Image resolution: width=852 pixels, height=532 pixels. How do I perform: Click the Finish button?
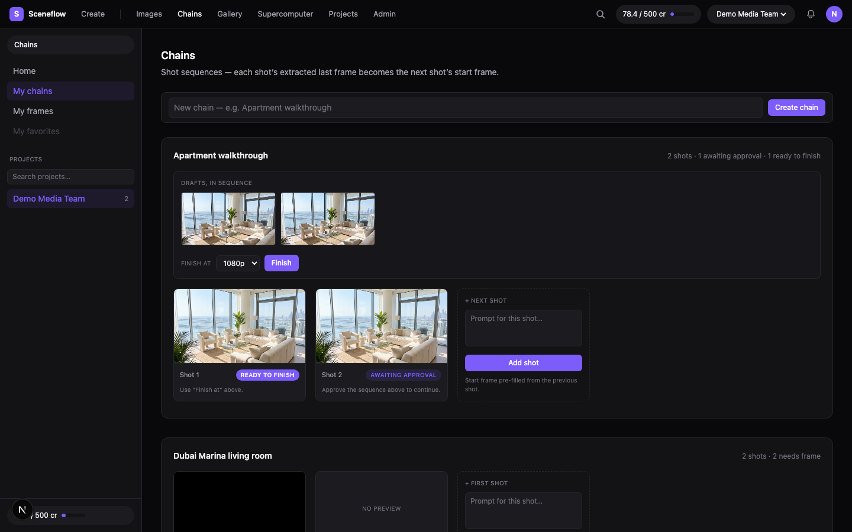click(x=281, y=263)
